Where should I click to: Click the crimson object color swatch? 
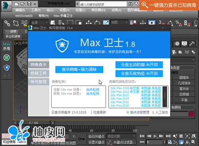pos(191,114)
